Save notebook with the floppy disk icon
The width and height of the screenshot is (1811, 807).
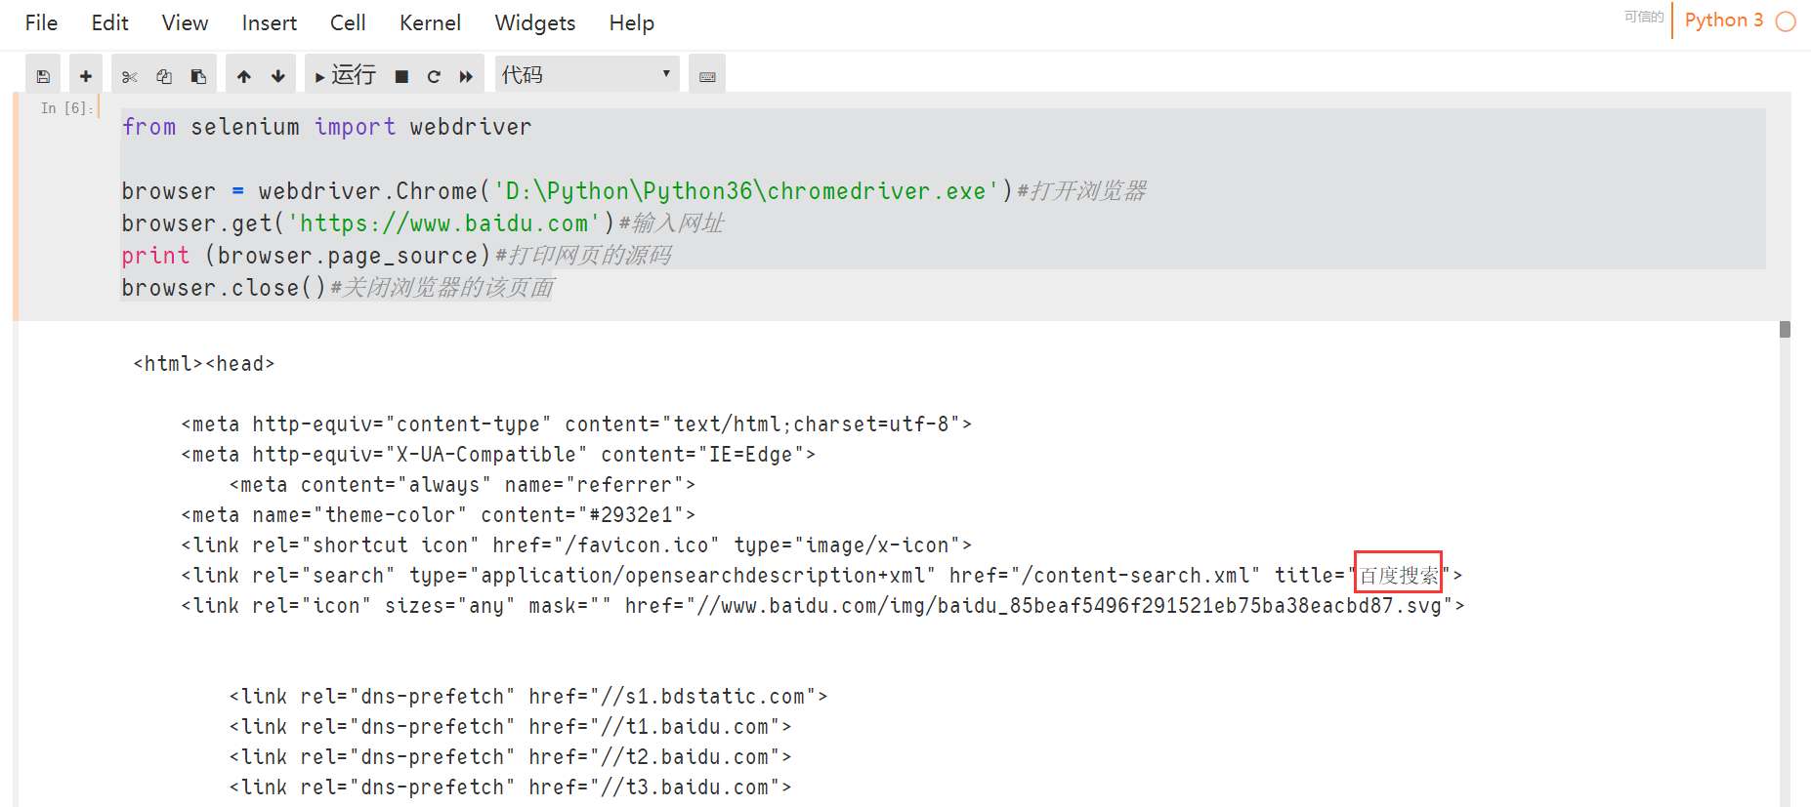pos(43,75)
